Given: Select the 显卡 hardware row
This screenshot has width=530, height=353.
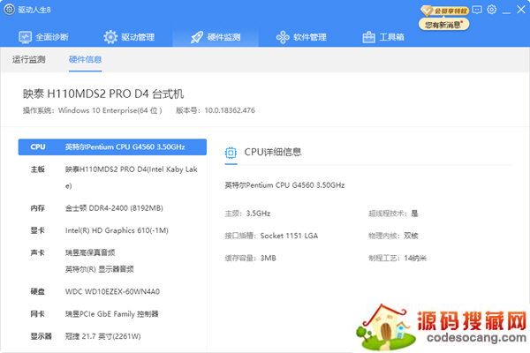Looking at the screenshot, I should pos(112,230).
